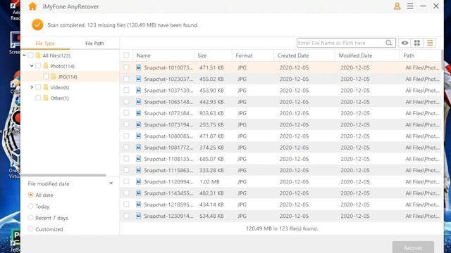Toggle preview with the eye icon
451x253 pixels.
click(x=404, y=43)
